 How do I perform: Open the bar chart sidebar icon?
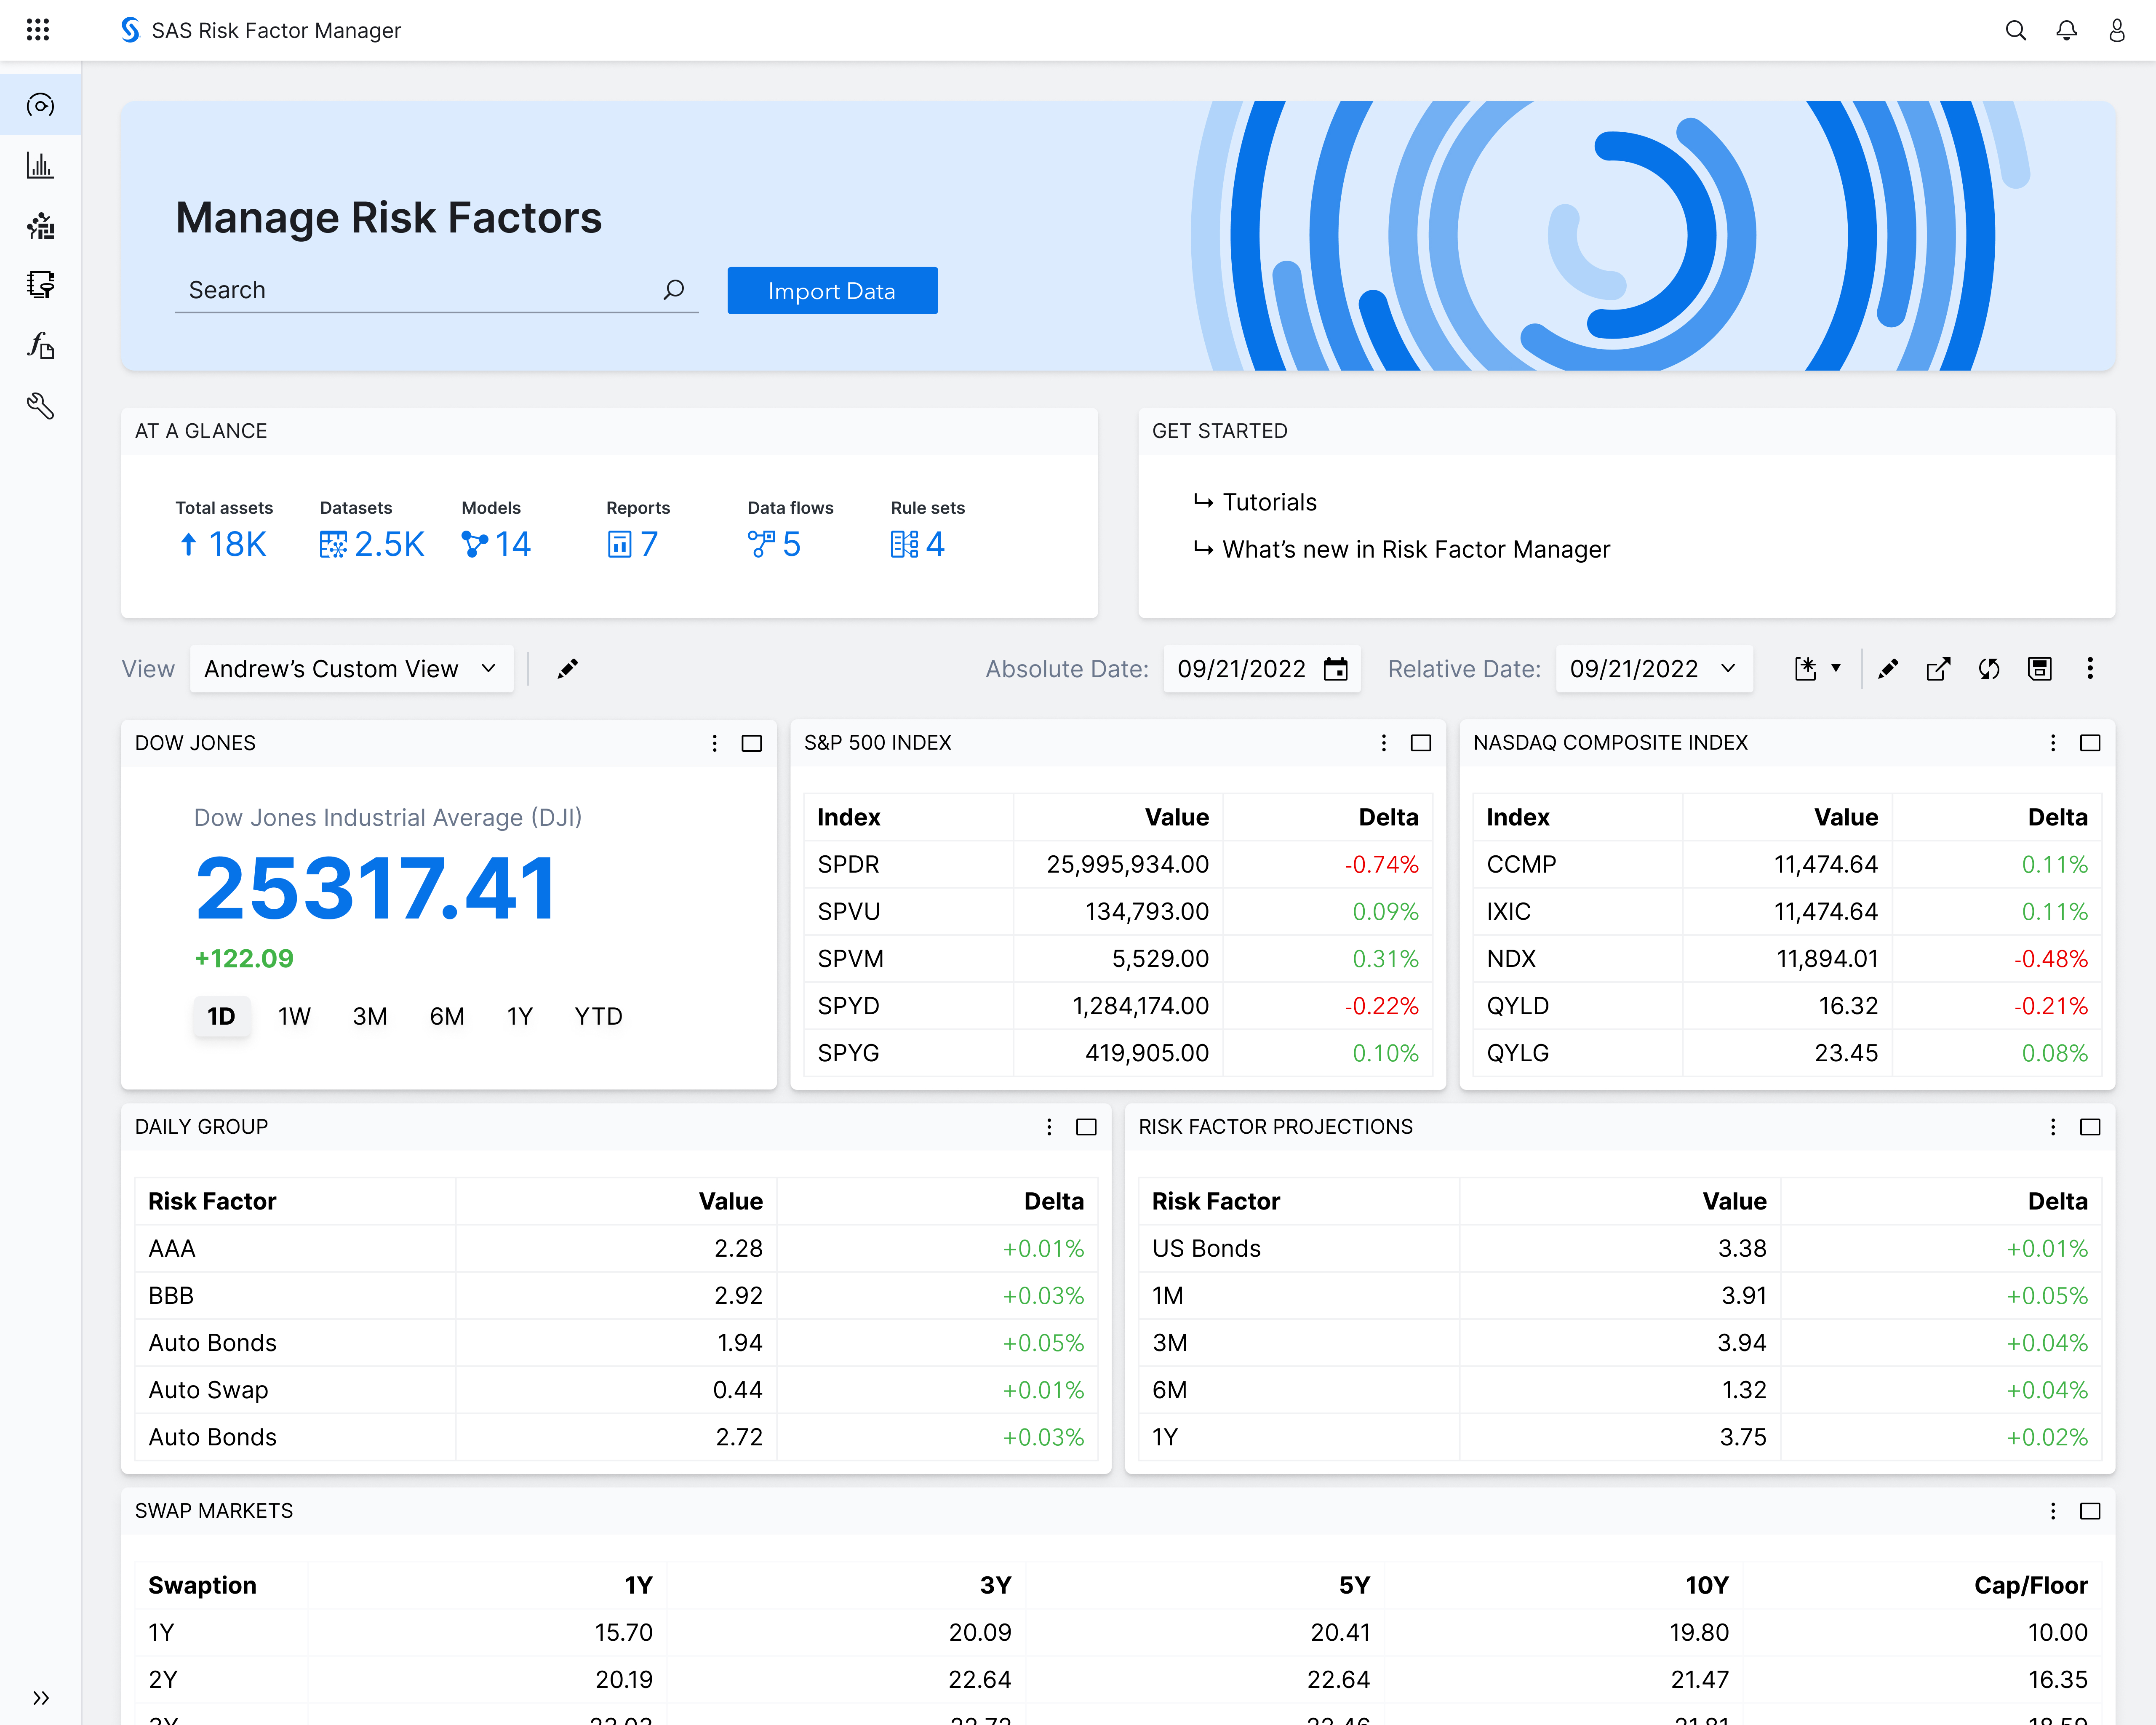[40, 165]
